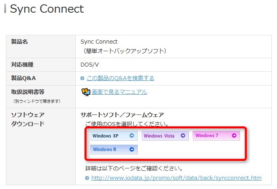Viewport: 277px width, 189px height.
Task: Click the Sync Connect page heading
Action: (47, 9)
